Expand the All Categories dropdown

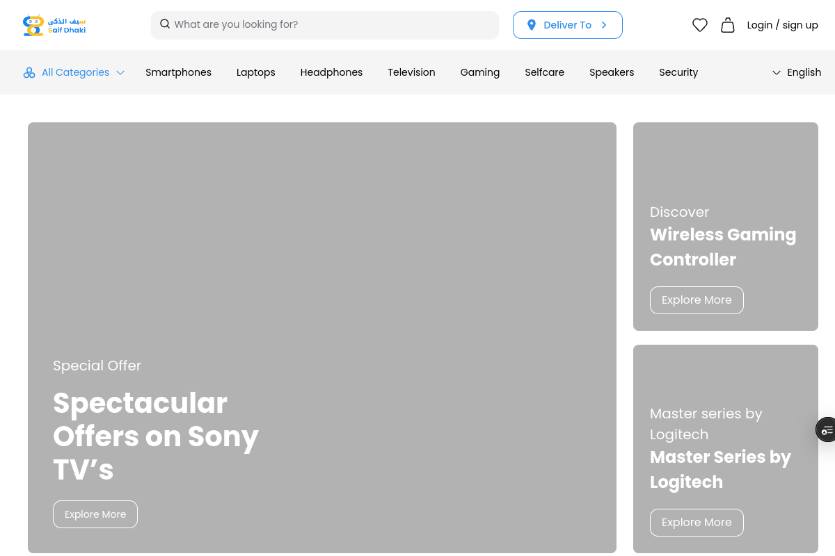coord(120,72)
